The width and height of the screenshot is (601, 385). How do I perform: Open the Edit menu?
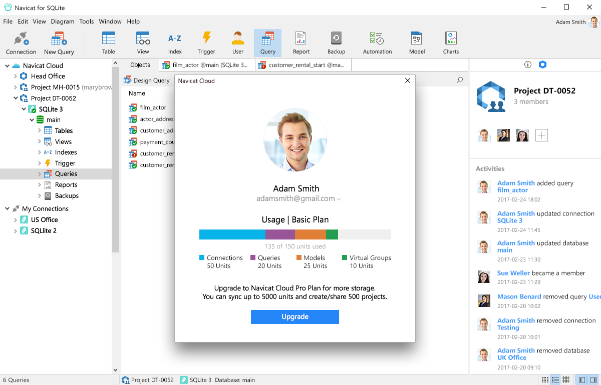[x=23, y=21]
